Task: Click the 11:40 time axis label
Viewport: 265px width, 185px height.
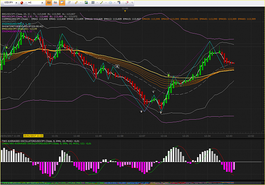Action: (77, 136)
